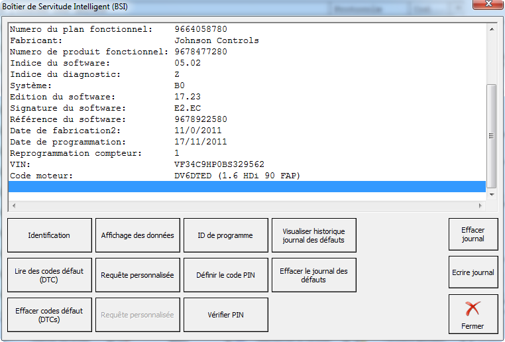Viewport: 505px width, 342px height.
Task: Select 'Signature du software:' E2.EC row
Action: 247,108
